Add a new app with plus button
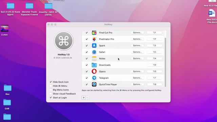This screenshot has width=217, height=122. [84, 98]
